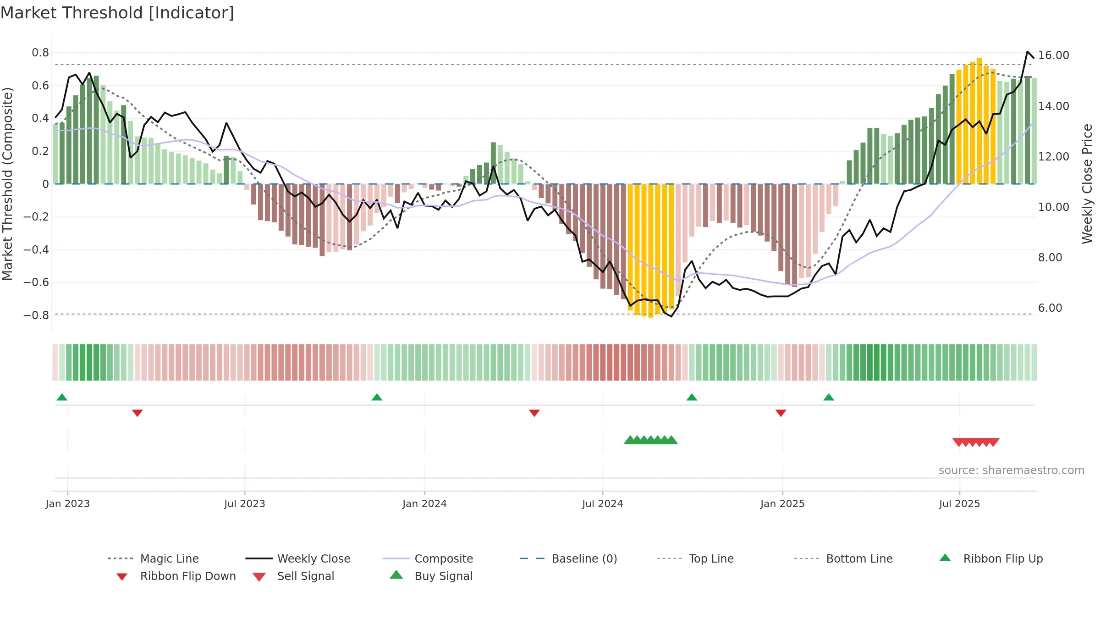
Task: Toggle Buy Signal legend entry
Action: pyautogui.click(x=431, y=576)
